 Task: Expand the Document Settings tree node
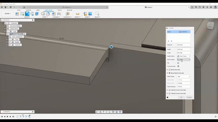click(5, 26)
